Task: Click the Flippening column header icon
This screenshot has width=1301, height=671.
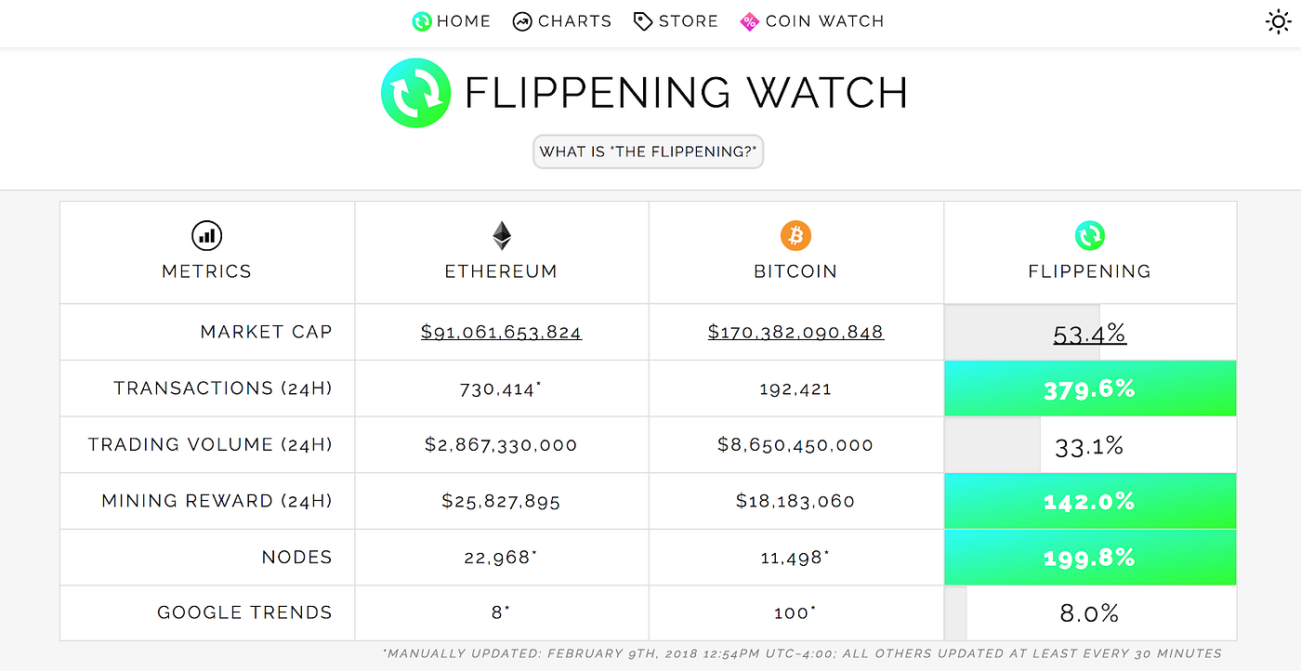Action: [x=1089, y=235]
